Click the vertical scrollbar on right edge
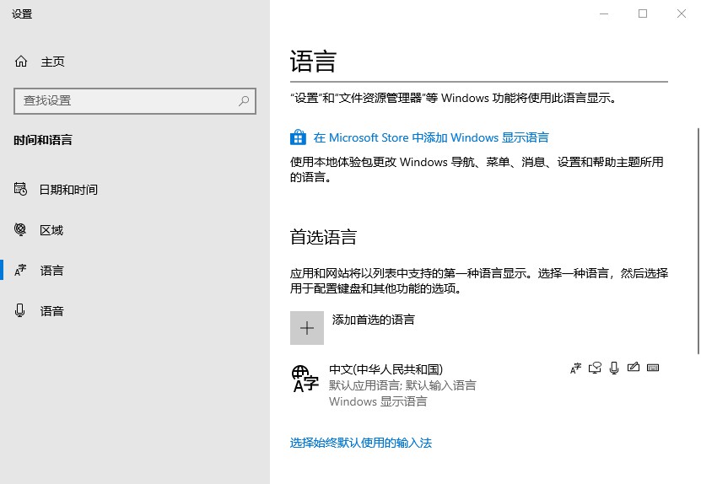 (697, 240)
